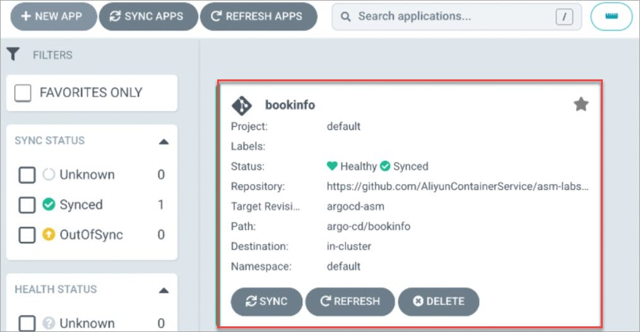Open the github repository URL

coord(458,186)
